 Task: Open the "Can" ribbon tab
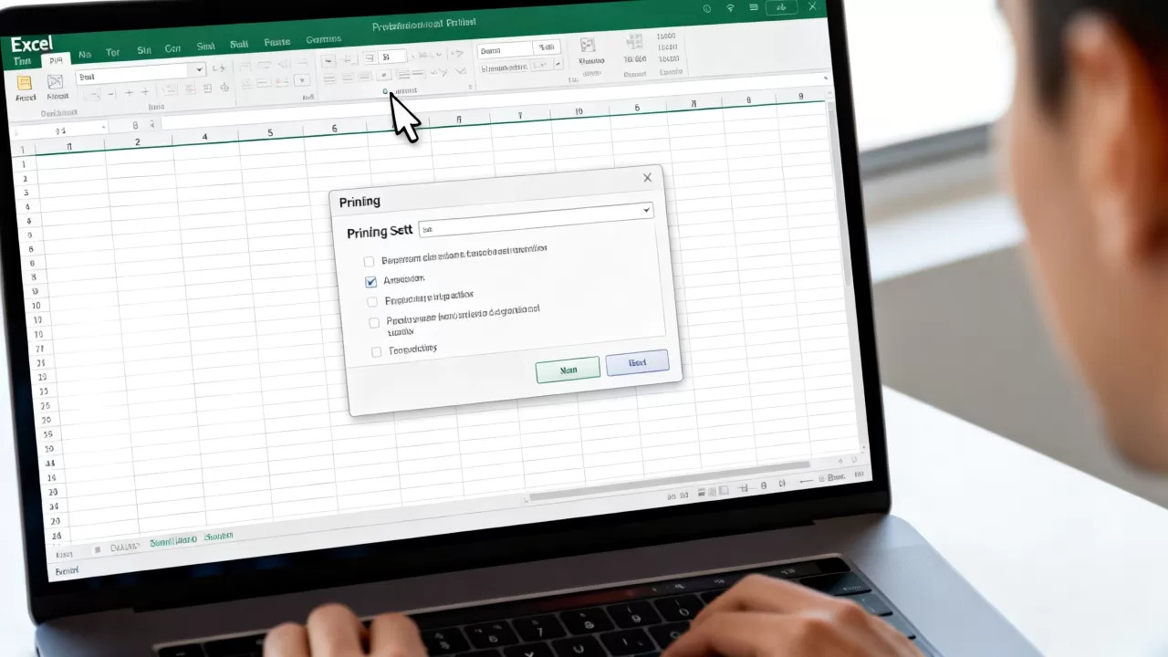coord(172,49)
